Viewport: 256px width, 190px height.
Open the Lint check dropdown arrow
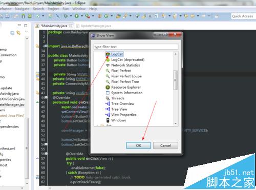pyautogui.click(x=43, y=16)
